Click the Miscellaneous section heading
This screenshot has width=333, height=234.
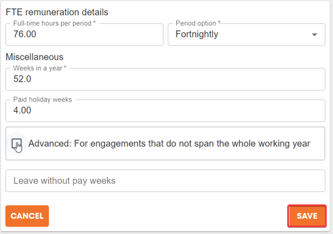[x=35, y=57]
